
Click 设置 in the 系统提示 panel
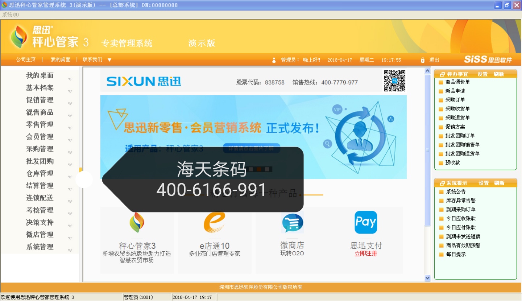tap(484, 183)
